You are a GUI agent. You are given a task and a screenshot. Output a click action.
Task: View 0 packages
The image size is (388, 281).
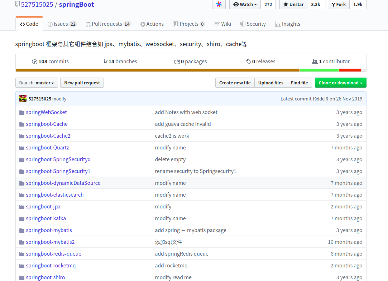click(x=191, y=61)
